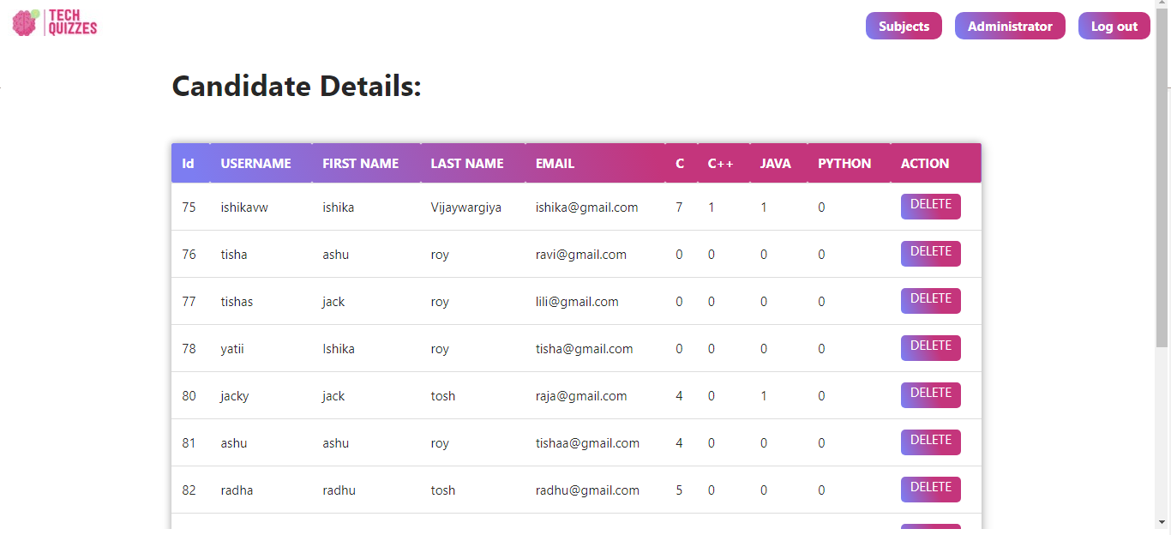
Task: Open the Administrator page
Action: pyautogui.click(x=1010, y=27)
